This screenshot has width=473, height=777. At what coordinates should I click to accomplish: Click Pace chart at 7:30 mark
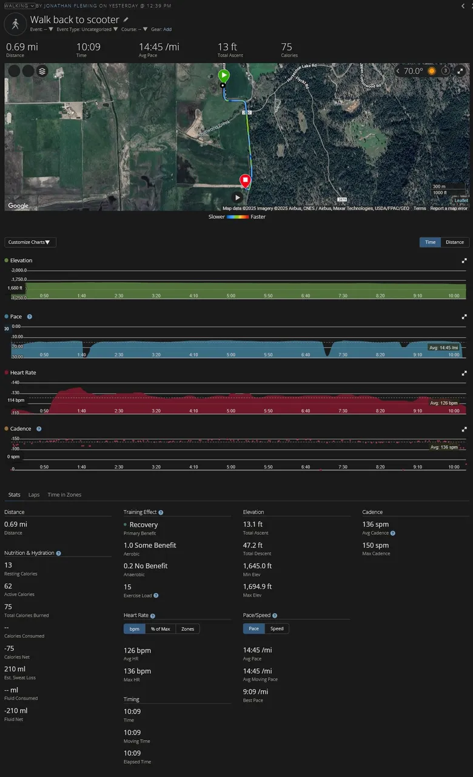343,348
